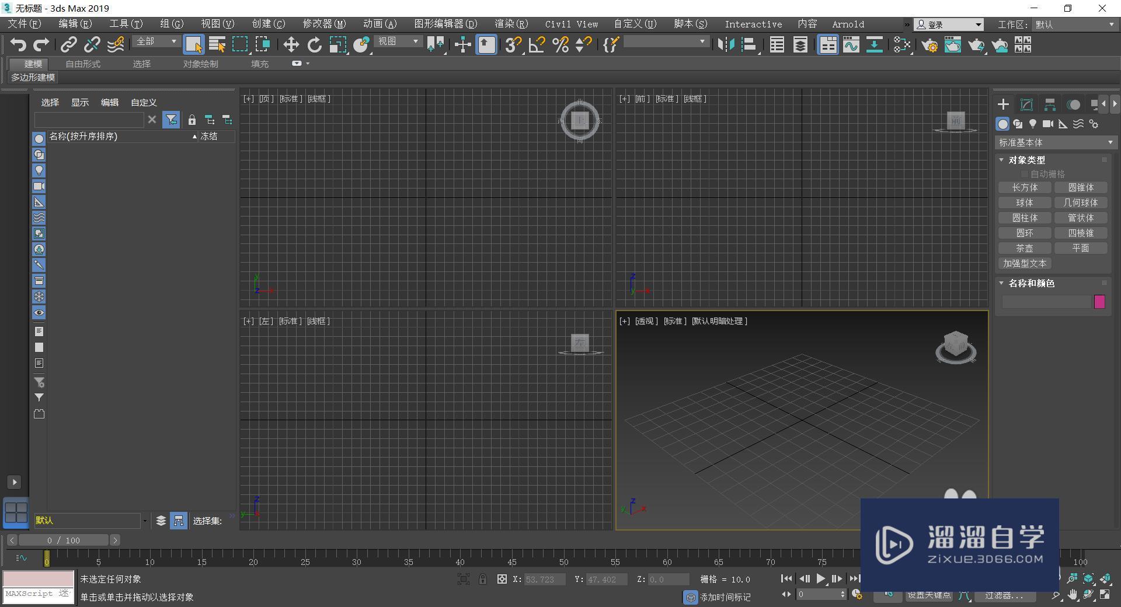Click the 茶壶 primitive button
The image size is (1121, 607).
(1024, 248)
